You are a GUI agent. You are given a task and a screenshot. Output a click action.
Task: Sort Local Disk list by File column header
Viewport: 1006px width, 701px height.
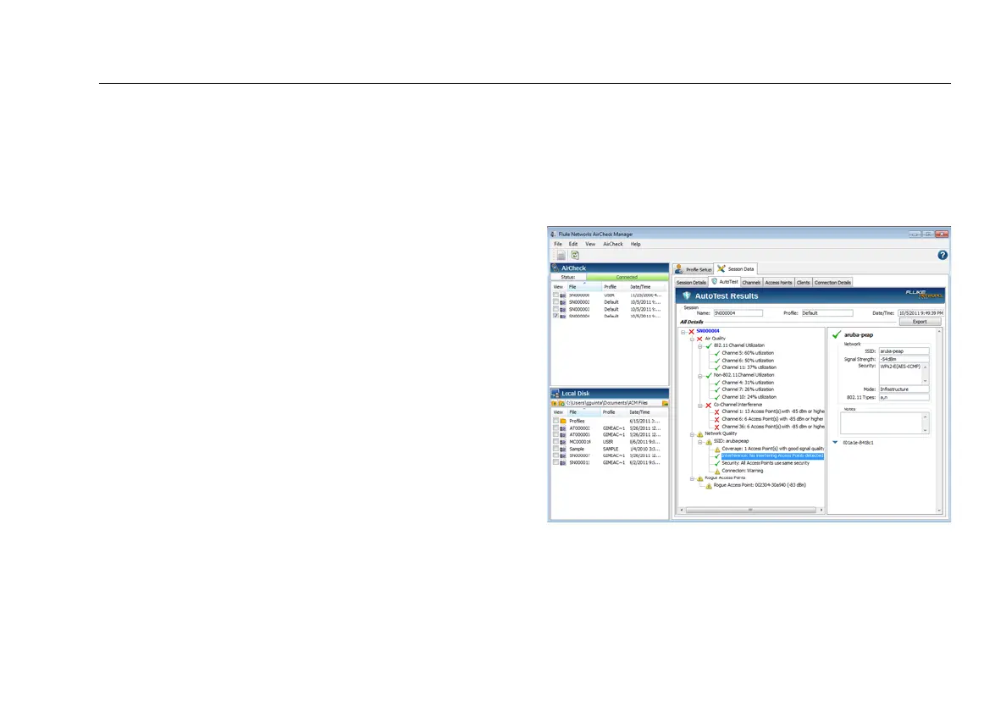click(583, 412)
